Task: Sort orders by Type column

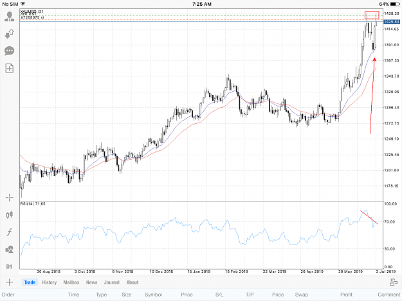Action: click(101, 295)
